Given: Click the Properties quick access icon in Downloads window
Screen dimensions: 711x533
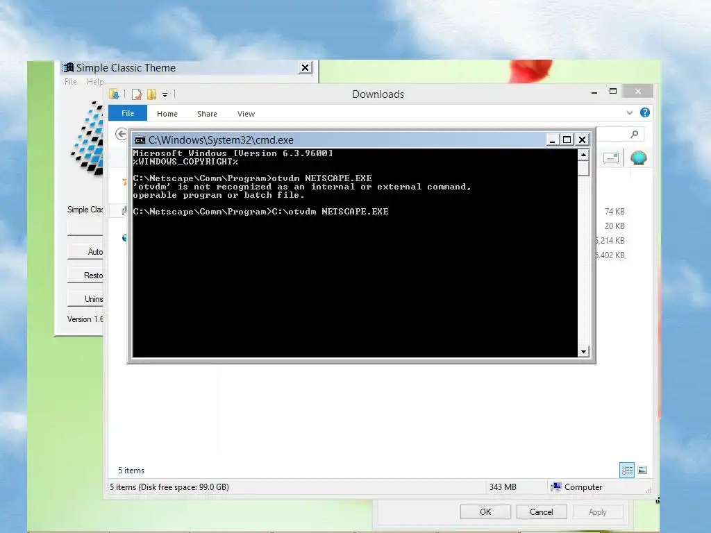Looking at the screenshot, I should tap(137, 94).
